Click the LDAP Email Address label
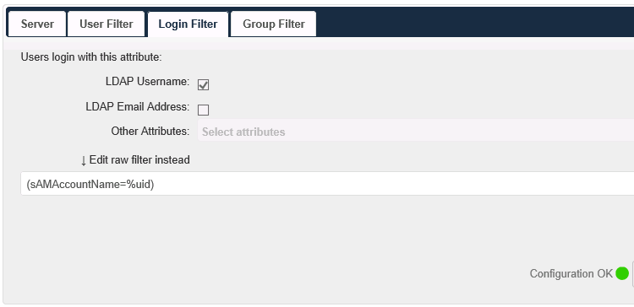 click(x=138, y=107)
